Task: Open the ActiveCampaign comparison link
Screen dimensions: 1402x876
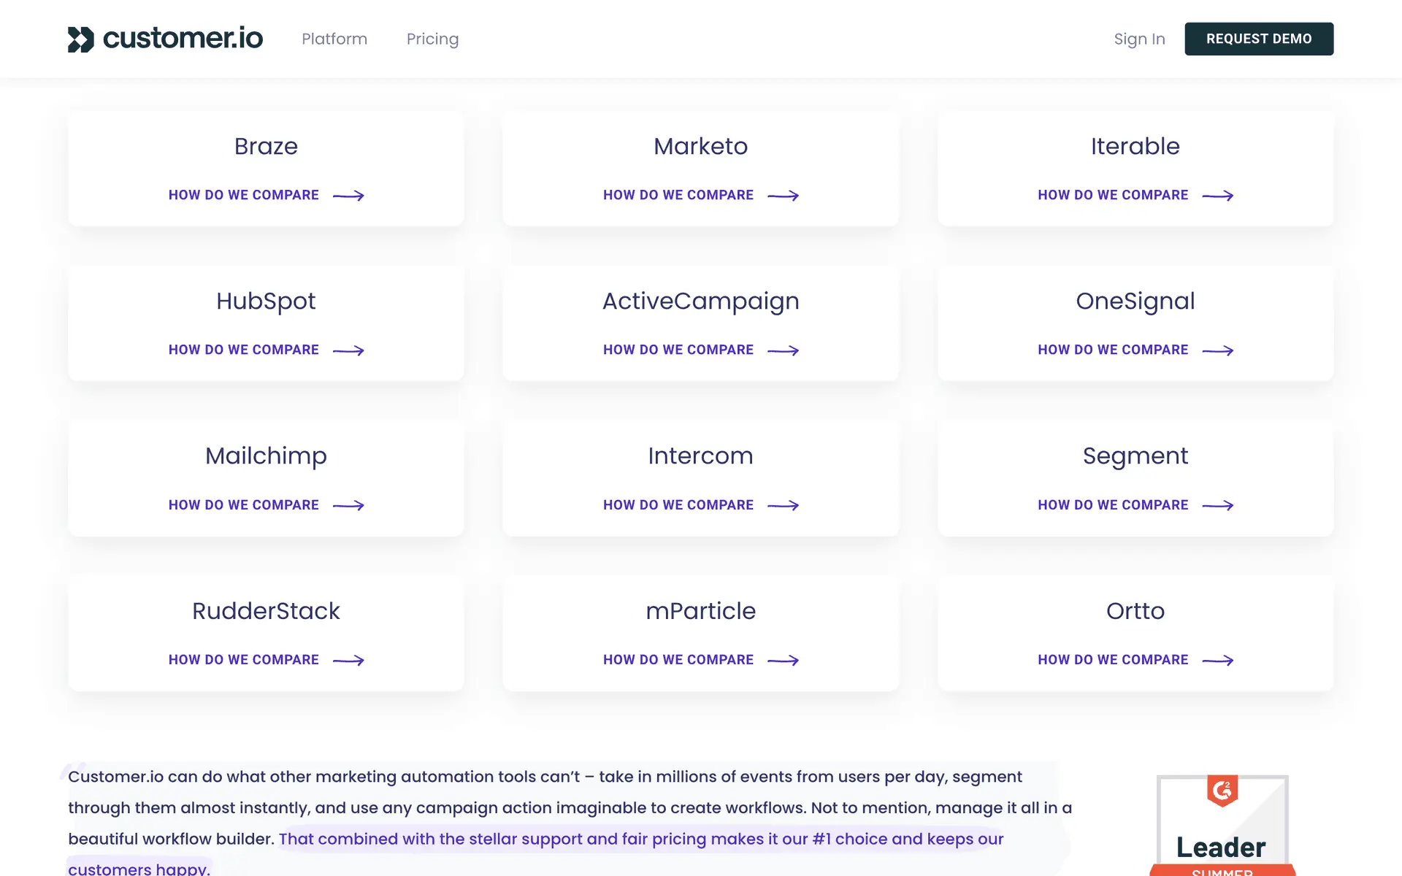Action: point(678,350)
